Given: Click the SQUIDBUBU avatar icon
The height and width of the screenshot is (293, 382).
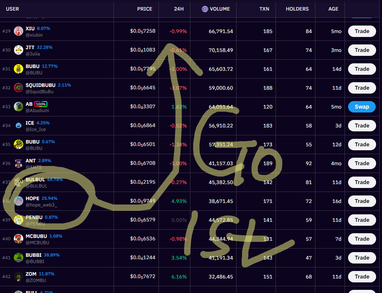Looking at the screenshot, I should click(x=19, y=88).
